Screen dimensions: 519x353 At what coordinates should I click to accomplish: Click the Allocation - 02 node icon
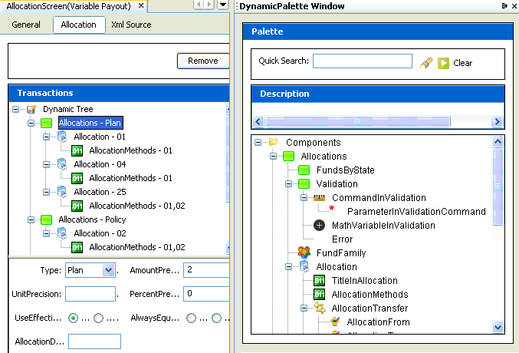pos(62,233)
